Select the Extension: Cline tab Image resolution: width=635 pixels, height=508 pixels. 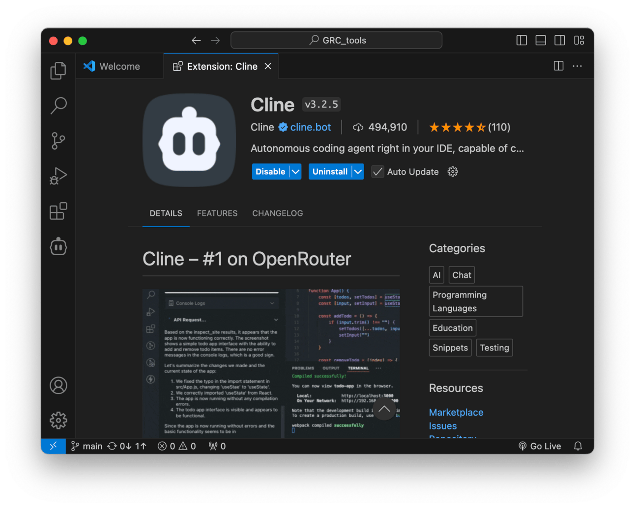click(221, 66)
